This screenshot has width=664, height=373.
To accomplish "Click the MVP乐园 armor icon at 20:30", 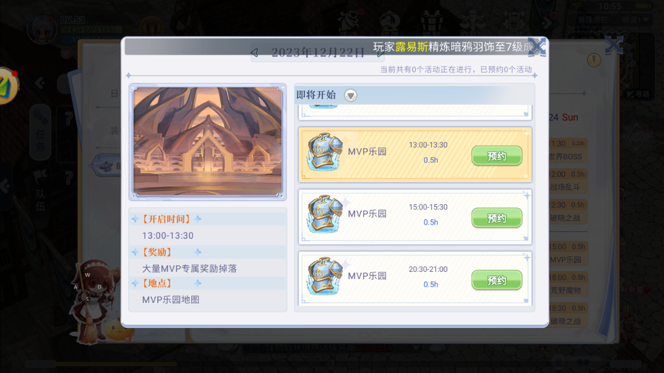I will tap(325, 276).
